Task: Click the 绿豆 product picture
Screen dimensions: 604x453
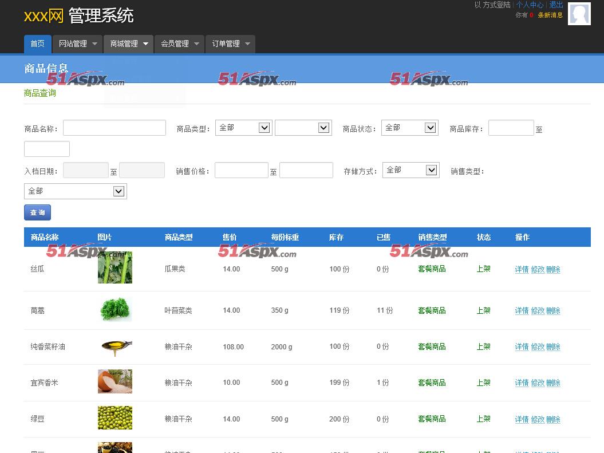Action: (115, 418)
